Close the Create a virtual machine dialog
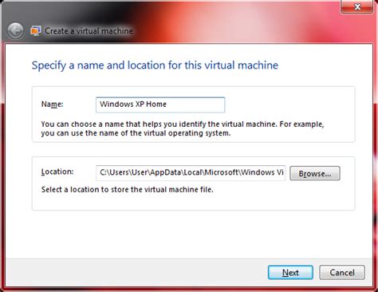 357,6
